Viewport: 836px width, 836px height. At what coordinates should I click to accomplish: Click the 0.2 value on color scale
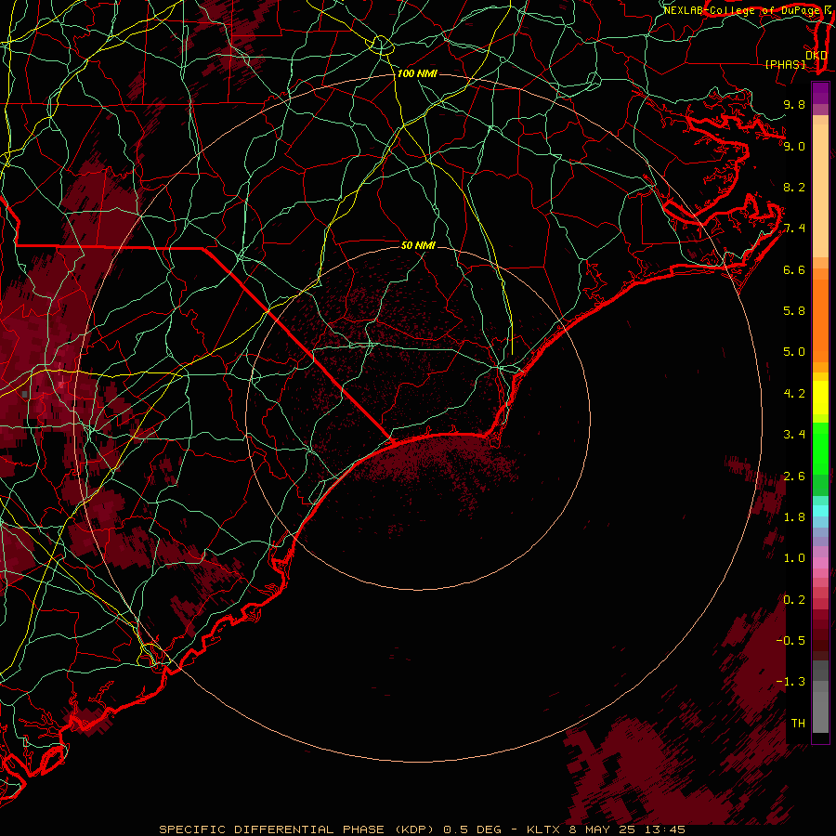pos(794,599)
